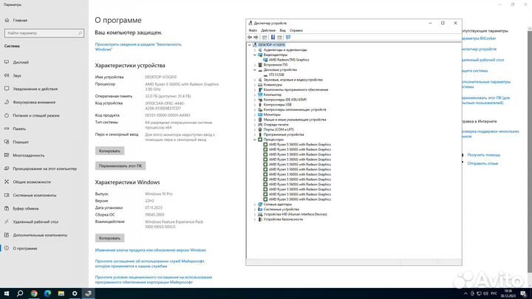Show hidden tray icons chevron
This screenshot has width=532, height=299.
tap(465, 294)
